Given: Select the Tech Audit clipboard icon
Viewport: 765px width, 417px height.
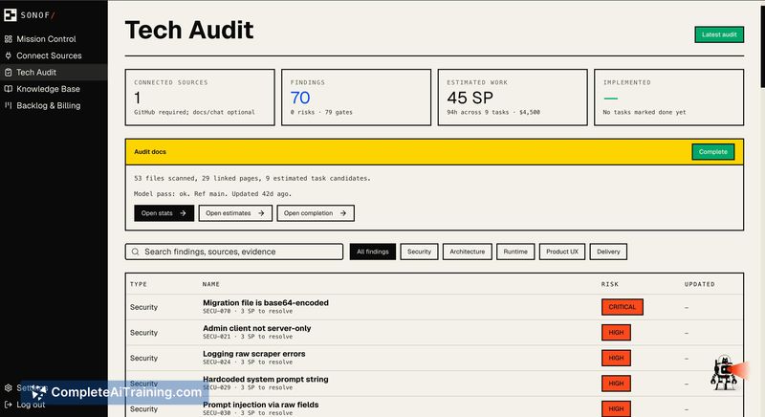Looking at the screenshot, I should click(x=9, y=72).
